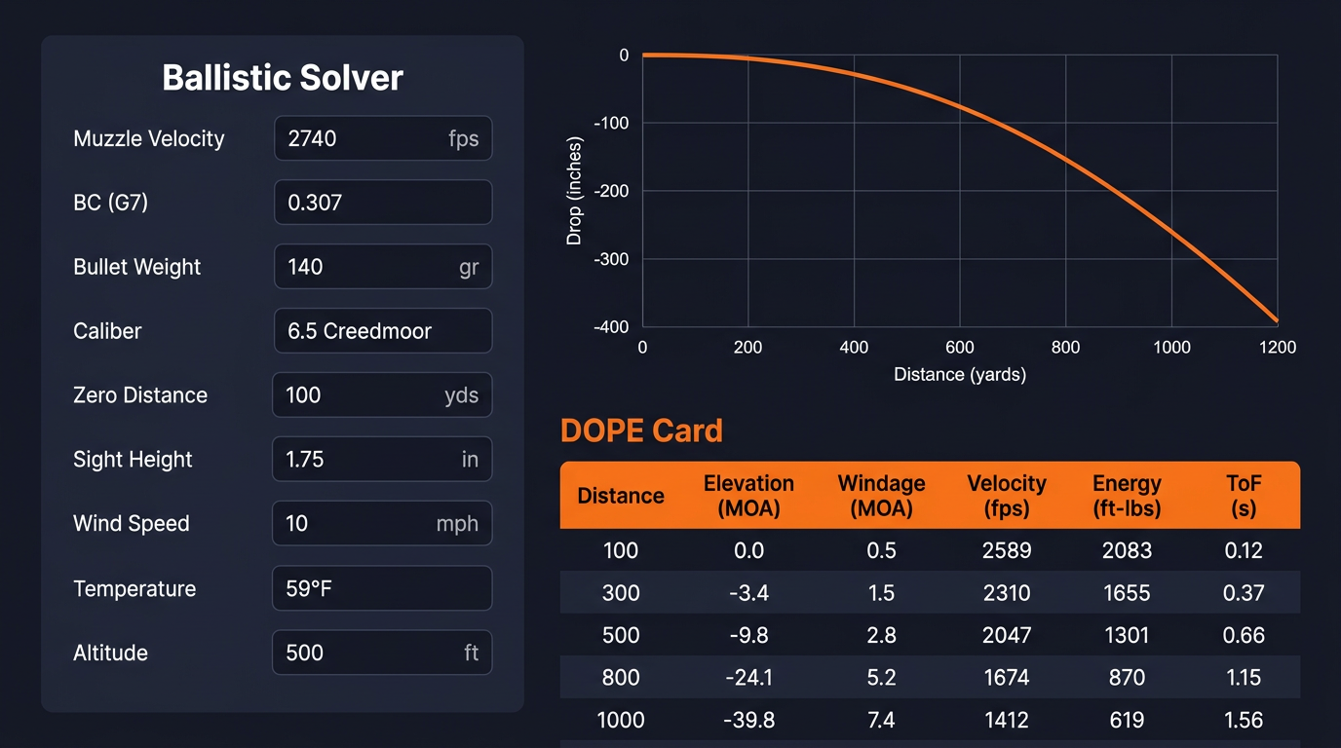This screenshot has height=748, width=1341.
Task: Select energy cell 2083
Action: [1127, 550]
